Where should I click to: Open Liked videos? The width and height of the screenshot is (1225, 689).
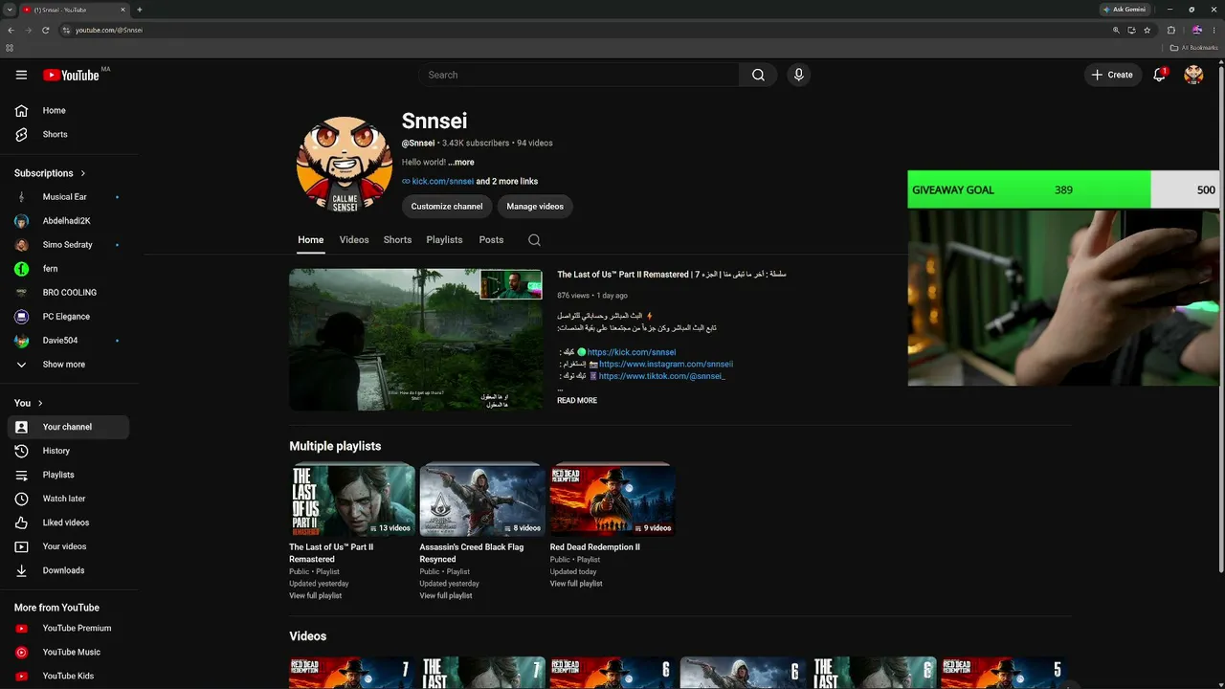coord(67,522)
